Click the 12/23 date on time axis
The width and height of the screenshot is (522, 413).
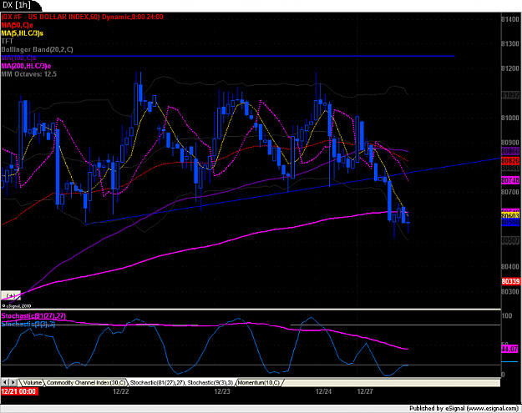coord(222,391)
